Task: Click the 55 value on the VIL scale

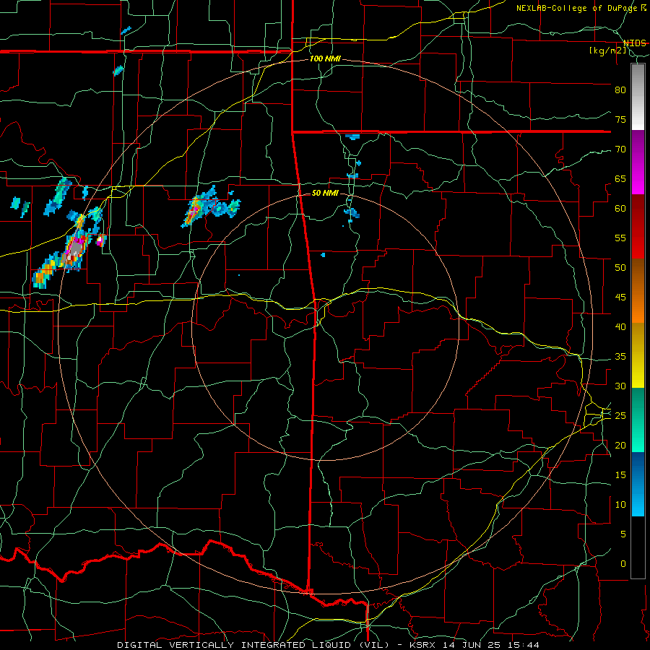Action: click(x=620, y=238)
